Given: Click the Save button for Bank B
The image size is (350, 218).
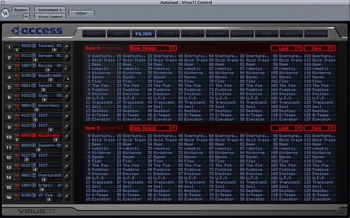Looking at the screenshot, I should click(x=317, y=128).
